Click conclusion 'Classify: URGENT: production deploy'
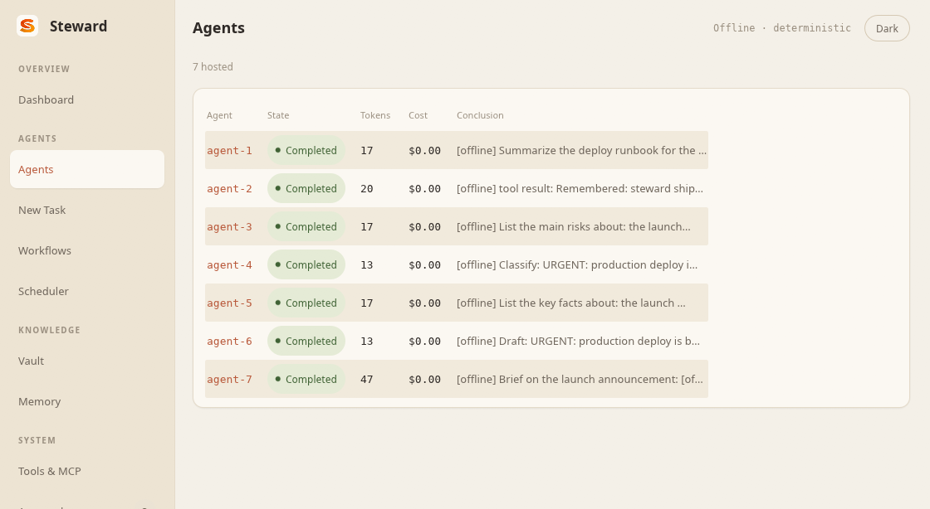 click(576, 264)
